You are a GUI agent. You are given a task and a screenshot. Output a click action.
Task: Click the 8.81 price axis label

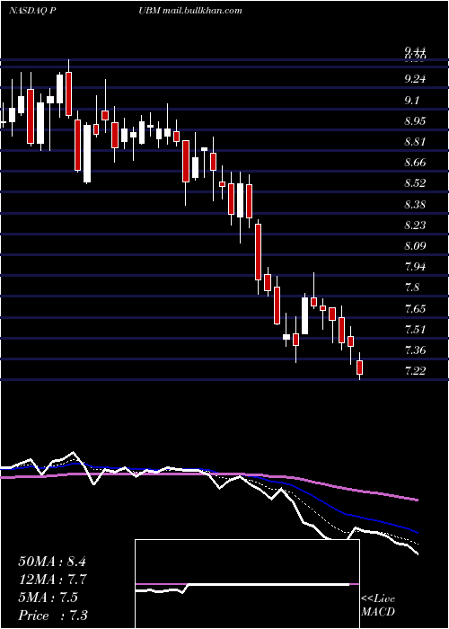point(415,142)
